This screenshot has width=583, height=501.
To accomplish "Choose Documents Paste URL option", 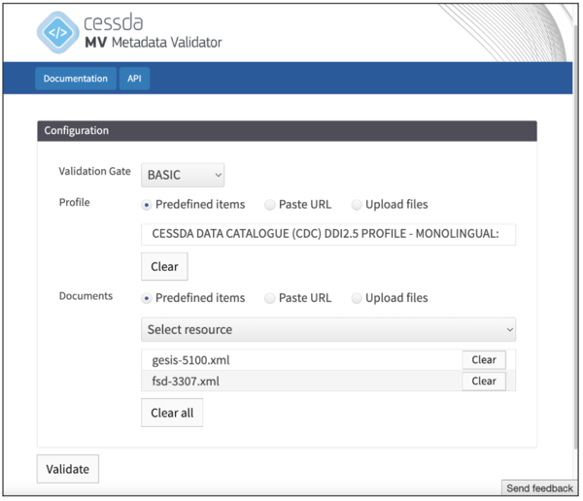I will coord(270,298).
